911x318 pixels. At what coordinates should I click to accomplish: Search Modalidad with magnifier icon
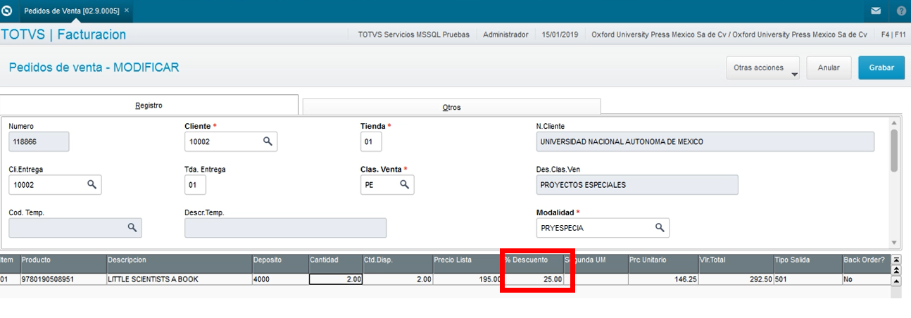660,228
